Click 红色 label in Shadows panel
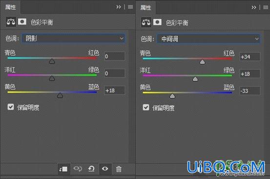 94,53
